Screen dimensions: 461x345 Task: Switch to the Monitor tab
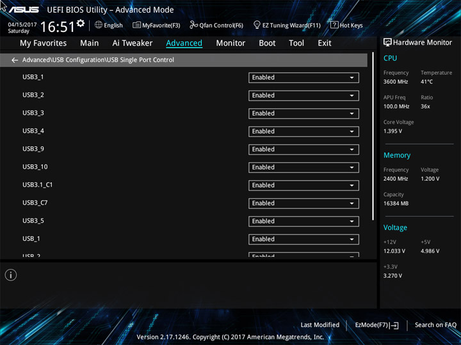230,43
